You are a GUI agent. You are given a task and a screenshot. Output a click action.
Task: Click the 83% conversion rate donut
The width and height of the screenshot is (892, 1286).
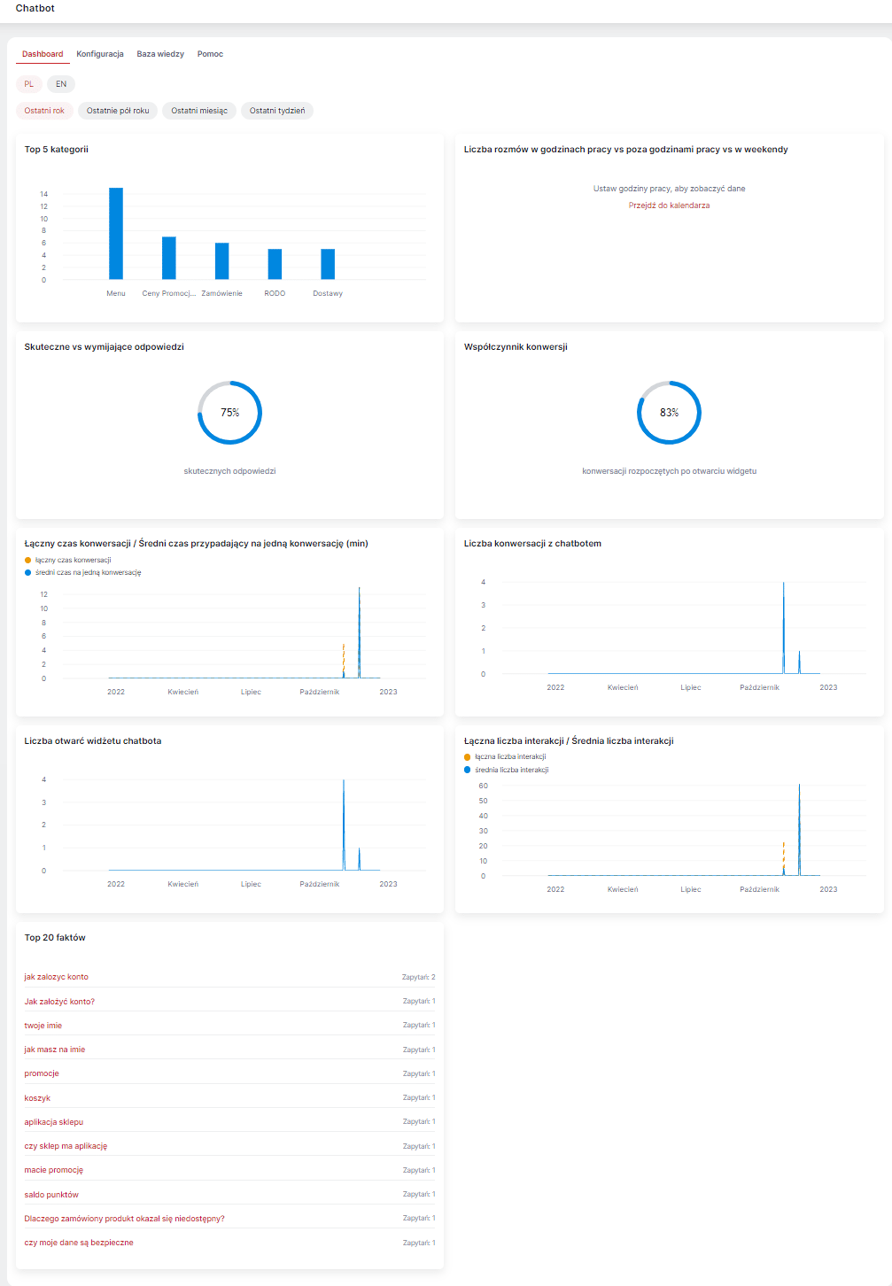(670, 413)
